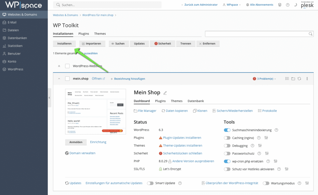Click the Updates toolbar button

(139, 43)
